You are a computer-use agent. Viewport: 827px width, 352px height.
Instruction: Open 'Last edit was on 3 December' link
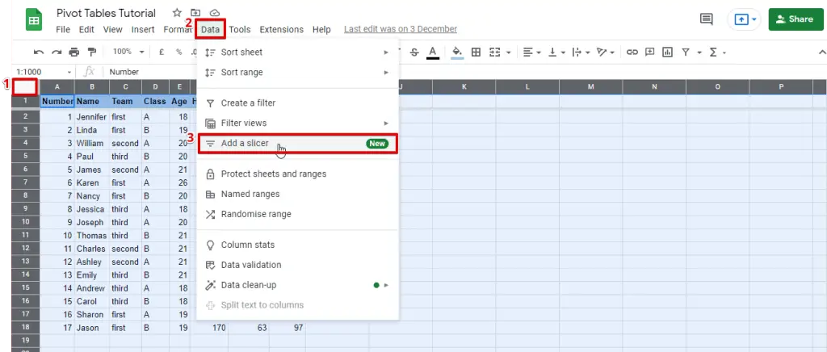pyautogui.click(x=401, y=30)
